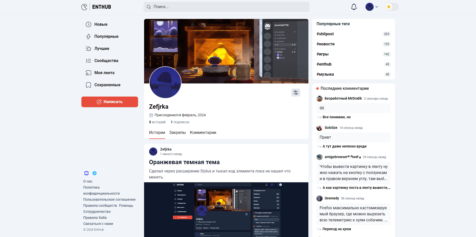
Task: Select the #игры tag
Action: tap(323, 54)
